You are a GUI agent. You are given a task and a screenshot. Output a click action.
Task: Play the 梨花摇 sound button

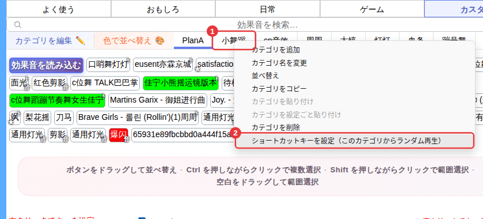coord(37,118)
